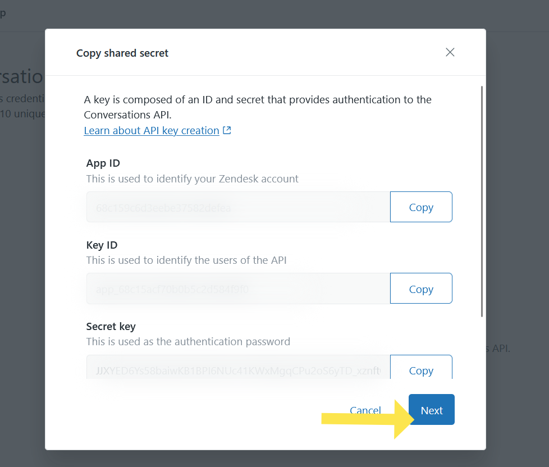The width and height of the screenshot is (549, 467).
Task: Click the external link icon beside Learn link
Action: (x=227, y=130)
